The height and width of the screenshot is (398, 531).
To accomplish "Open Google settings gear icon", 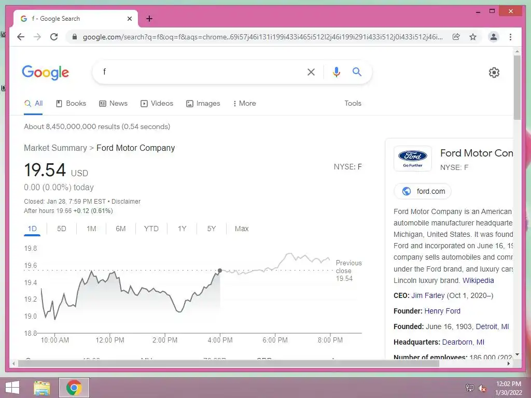I will (494, 73).
